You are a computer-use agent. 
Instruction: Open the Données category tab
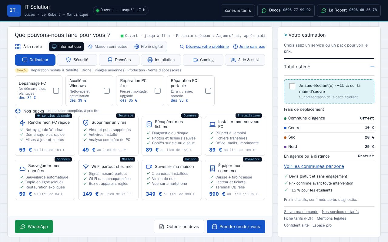pos(119,60)
